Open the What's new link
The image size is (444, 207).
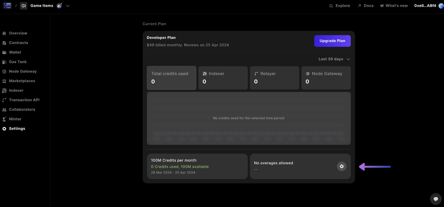(x=397, y=6)
